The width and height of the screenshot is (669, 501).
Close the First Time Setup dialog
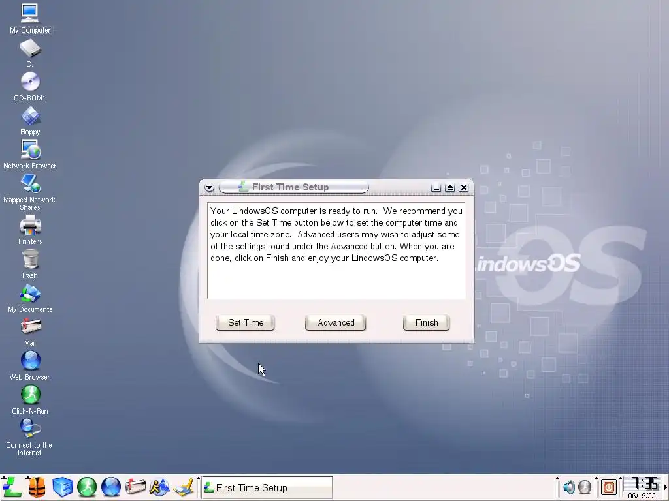(x=464, y=187)
